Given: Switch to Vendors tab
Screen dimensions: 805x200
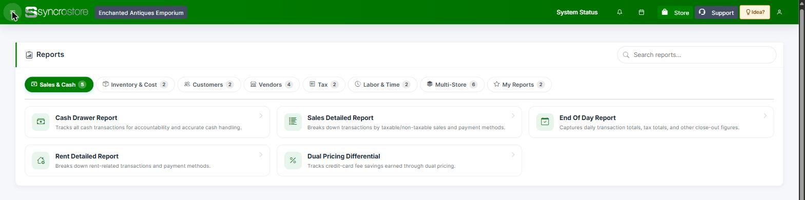Looking at the screenshot, I should [x=272, y=85].
